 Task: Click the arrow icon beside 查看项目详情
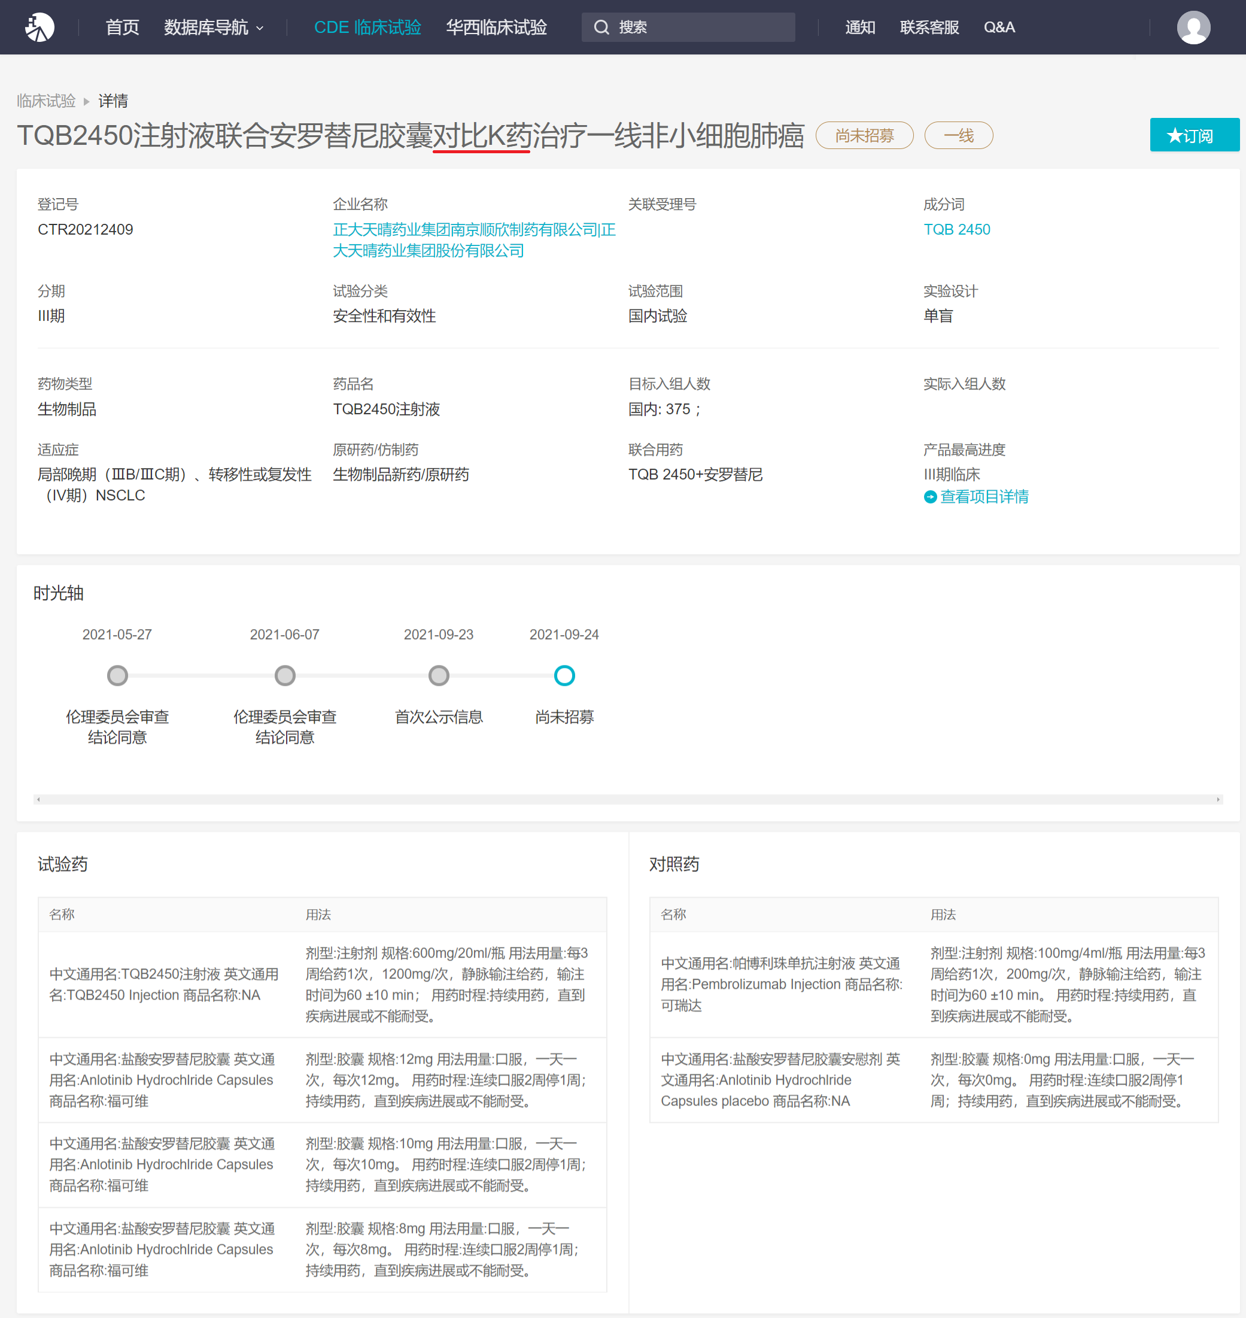click(x=930, y=497)
